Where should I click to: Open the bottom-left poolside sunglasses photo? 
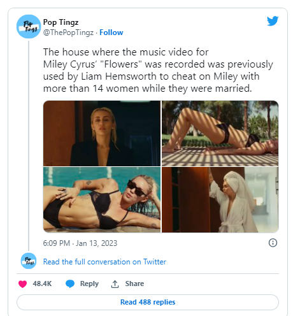[102, 200]
